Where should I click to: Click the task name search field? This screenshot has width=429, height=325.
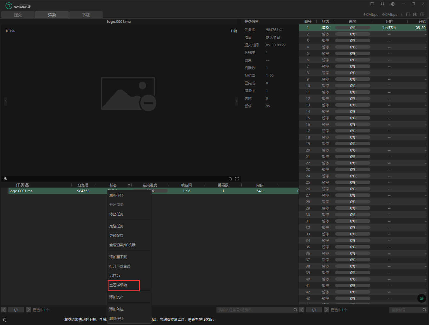click(x=255, y=310)
